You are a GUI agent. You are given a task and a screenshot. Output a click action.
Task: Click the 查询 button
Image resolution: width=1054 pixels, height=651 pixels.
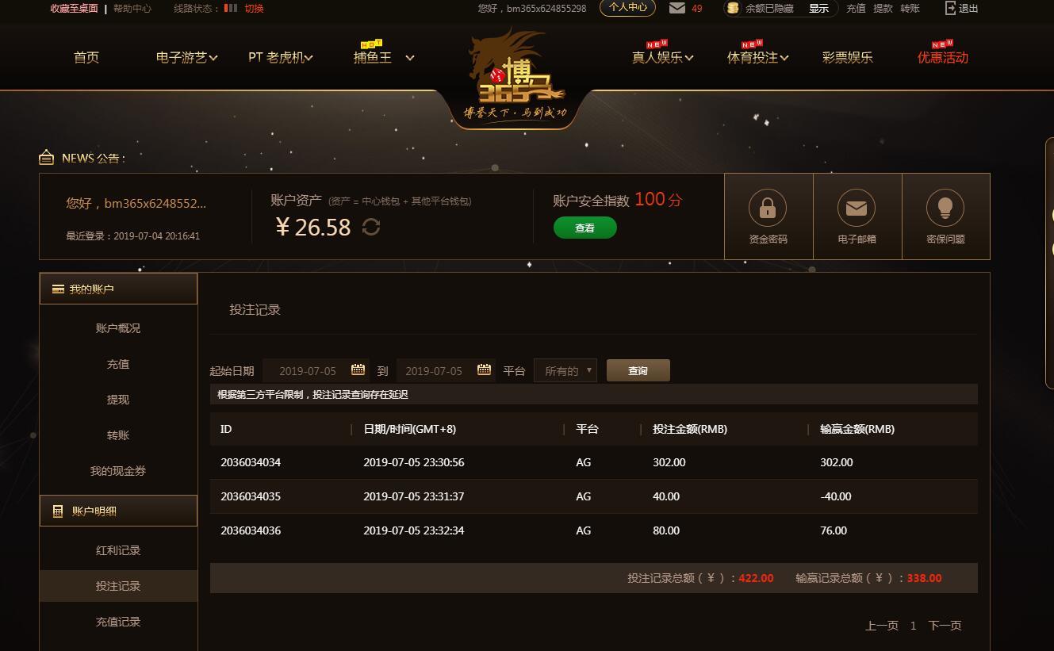(638, 370)
